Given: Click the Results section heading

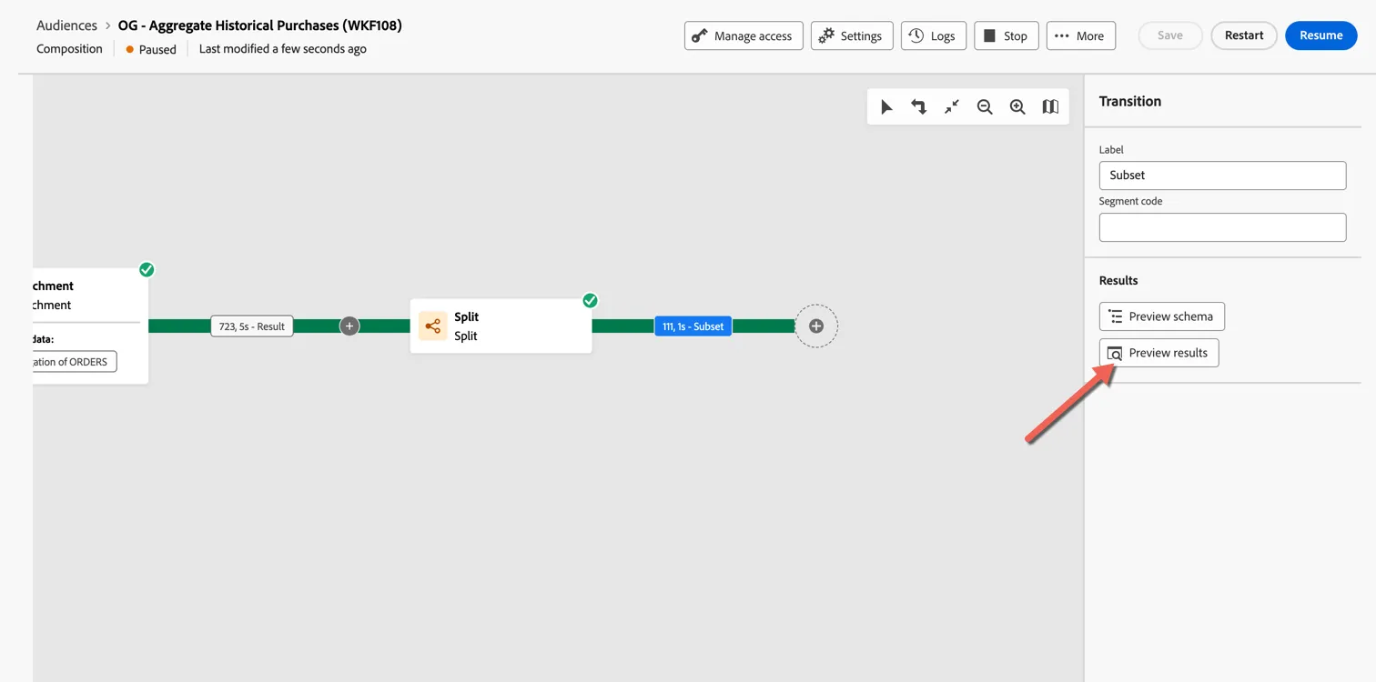Looking at the screenshot, I should (x=1118, y=280).
